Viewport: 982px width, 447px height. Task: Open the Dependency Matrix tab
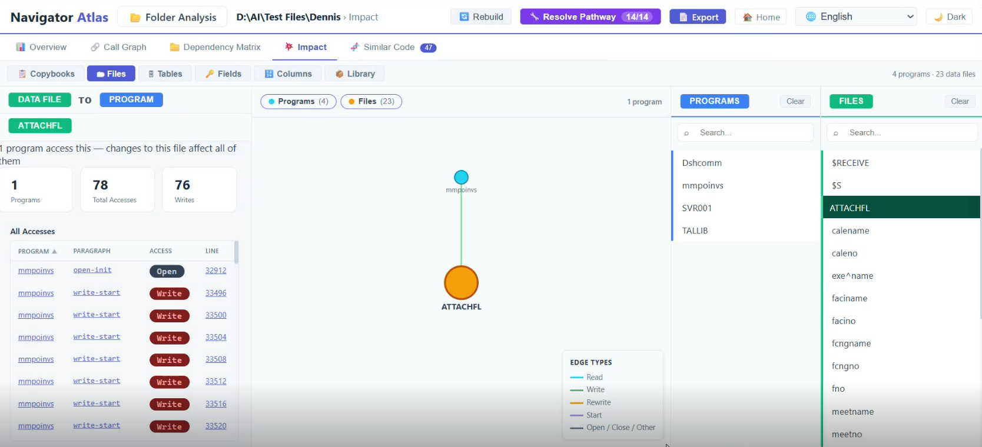215,47
